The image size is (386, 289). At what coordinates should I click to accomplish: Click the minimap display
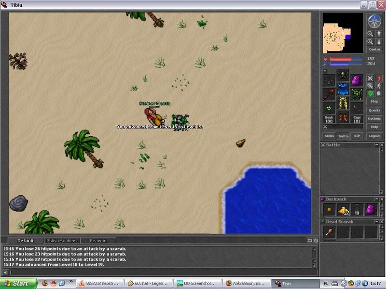[343, 33]
